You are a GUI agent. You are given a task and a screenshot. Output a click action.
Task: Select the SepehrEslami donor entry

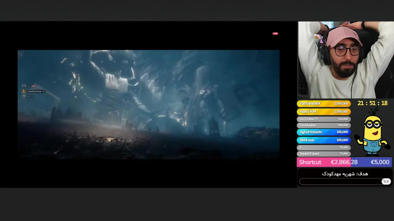[324, 153]
